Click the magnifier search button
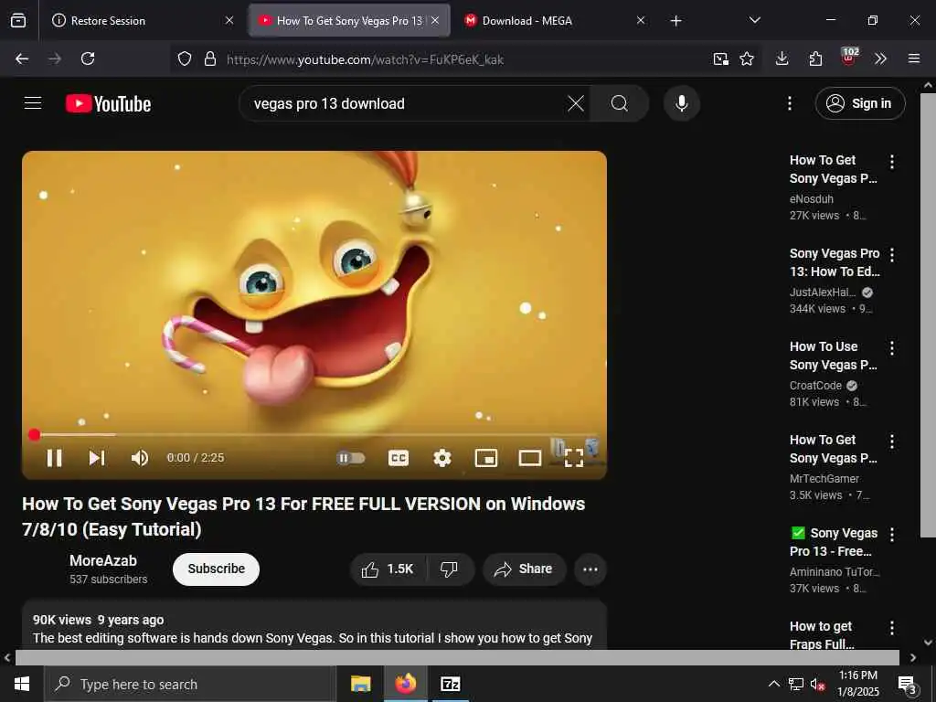The image size is (936, 702). [x=619, y=104]
